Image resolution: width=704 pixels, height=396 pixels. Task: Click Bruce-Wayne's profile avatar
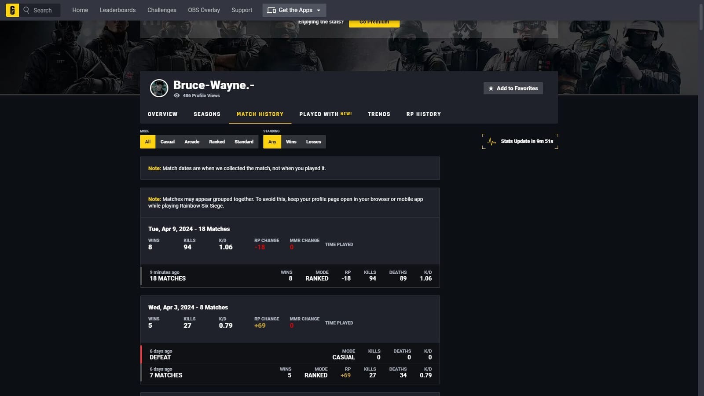[159, 88]
